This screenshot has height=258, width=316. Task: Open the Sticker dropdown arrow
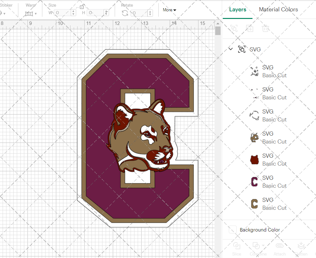(x=4, y=14)
